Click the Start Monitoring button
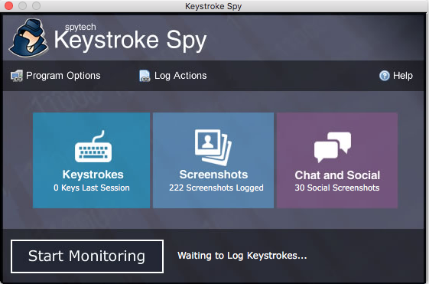The image size is (429, 284). pyautogui.click(x=87, y=256)
